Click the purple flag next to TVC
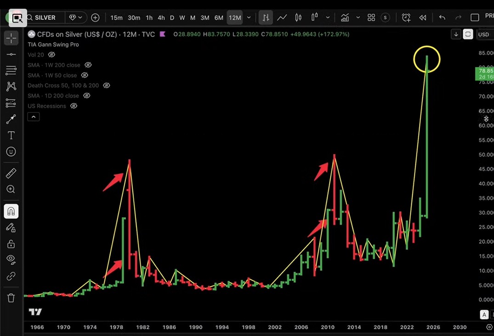Image resolution: width=494 pixels, height=336 pixels. click(x=163, y=34)
